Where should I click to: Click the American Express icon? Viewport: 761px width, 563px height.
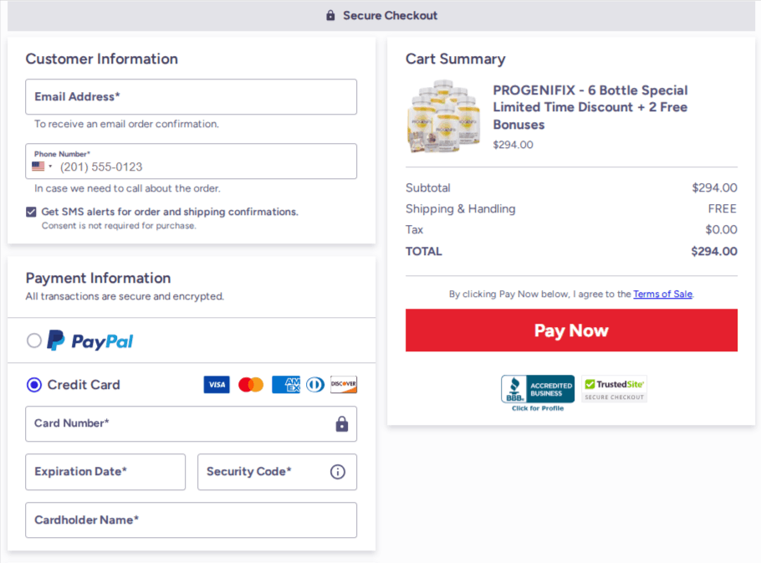click(x=284, y=384)
